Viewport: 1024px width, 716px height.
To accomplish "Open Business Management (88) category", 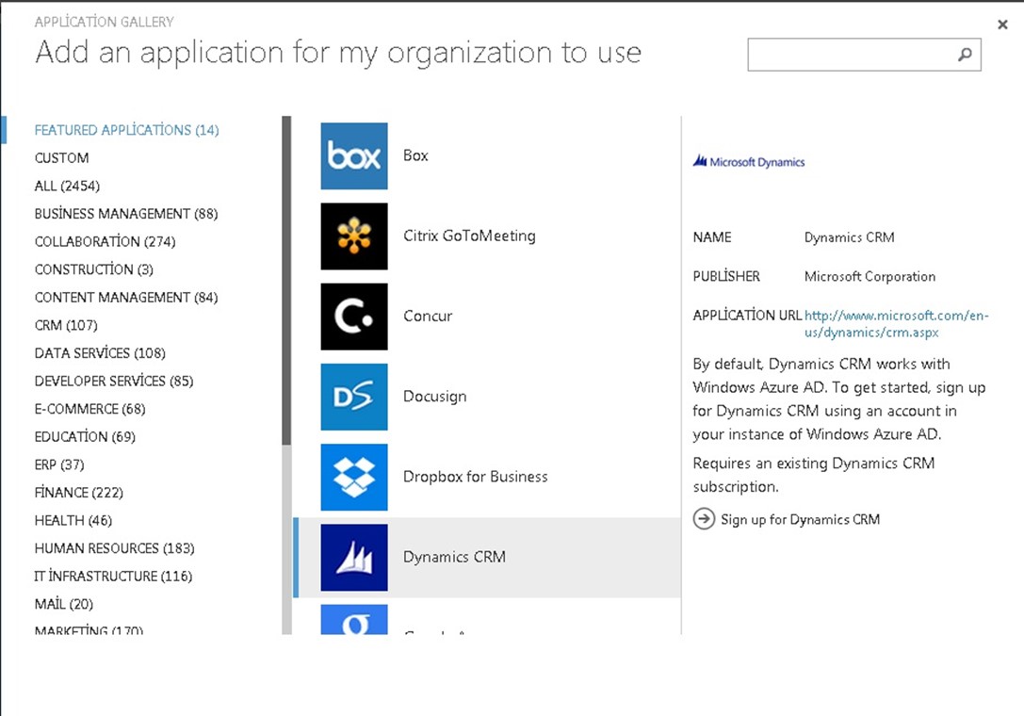I will 126,214.
